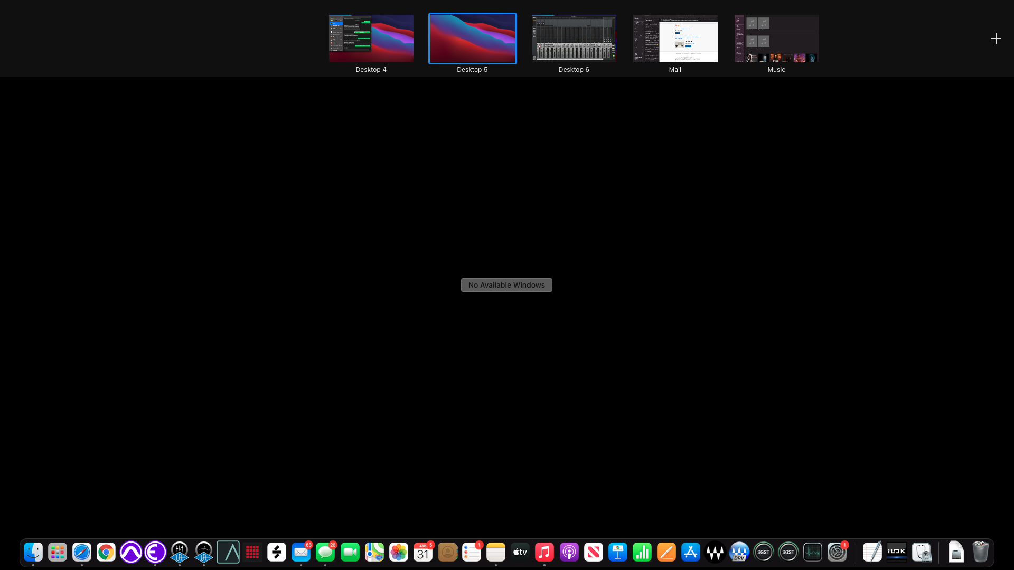Open the Keynote dock icon
Image resolution: width=1014 pixels, height=570 pixels.
point(618,553)
